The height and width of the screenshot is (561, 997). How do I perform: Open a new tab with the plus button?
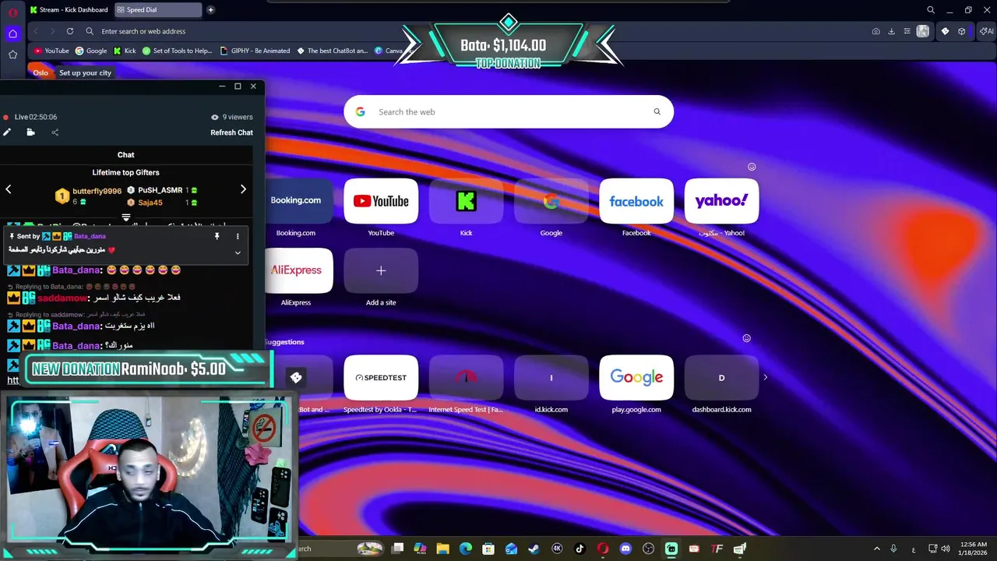pos(210,10)
